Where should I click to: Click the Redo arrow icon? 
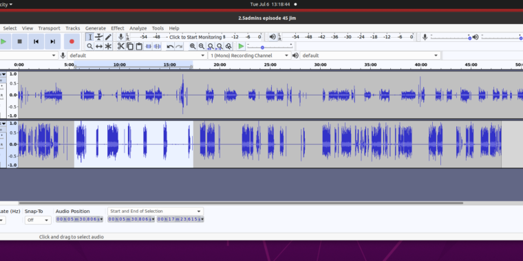(x=179, y=46)
